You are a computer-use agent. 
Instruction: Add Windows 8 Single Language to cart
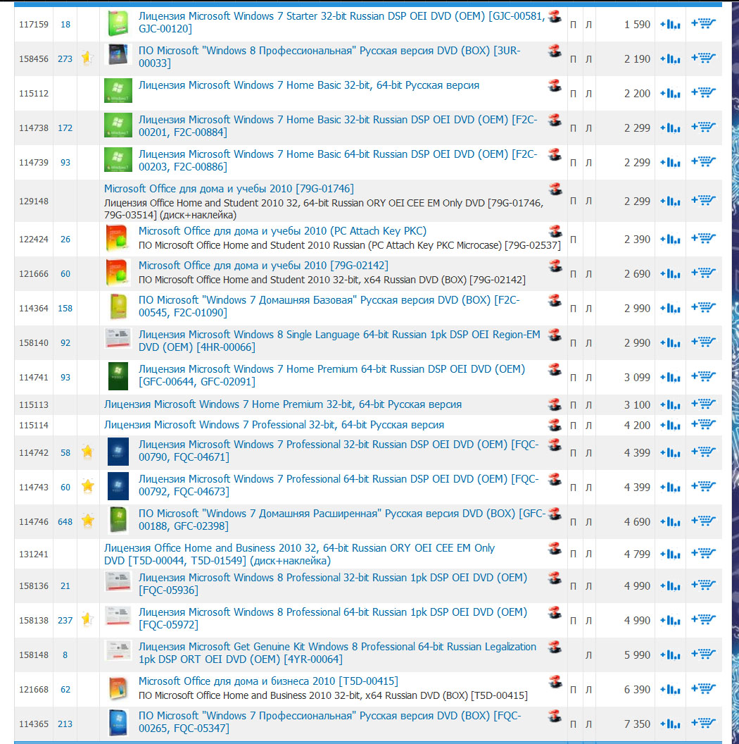[703, 342]
